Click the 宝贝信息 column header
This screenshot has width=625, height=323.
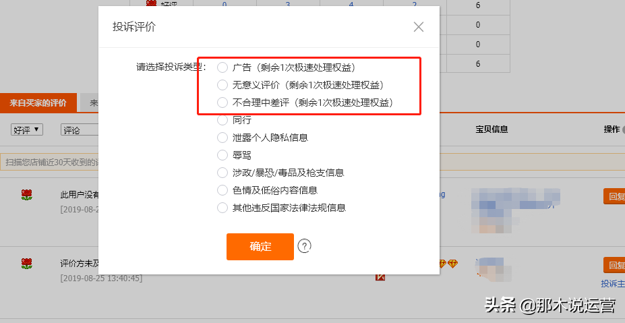coord(492,129)
